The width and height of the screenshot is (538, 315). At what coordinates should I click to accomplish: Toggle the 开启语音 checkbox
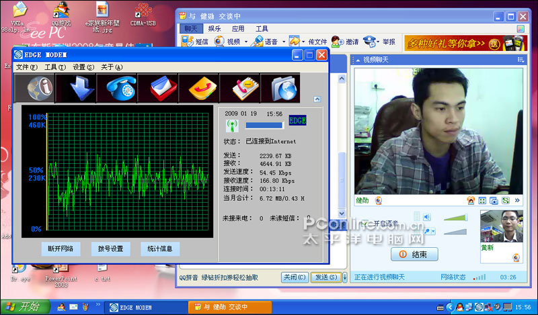point(364,224)
